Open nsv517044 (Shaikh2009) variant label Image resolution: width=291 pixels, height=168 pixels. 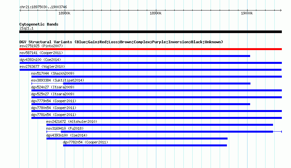pos(53,73)
